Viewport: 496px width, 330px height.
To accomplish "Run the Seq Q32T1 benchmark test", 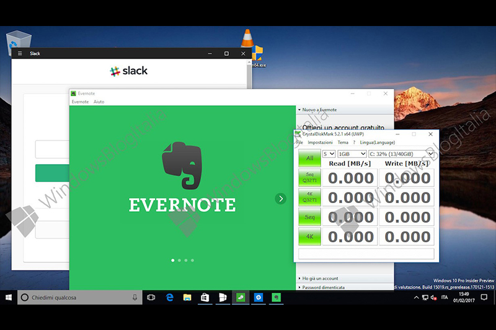I will [x=309, y=178].
